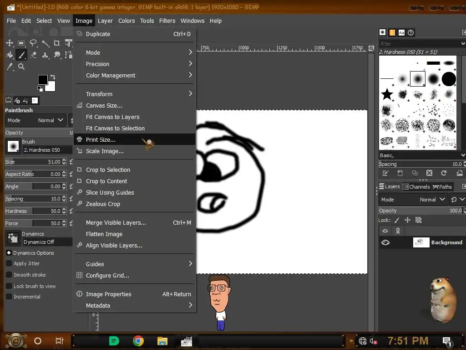
Task: Select the Move tool
Action: click(10, 43)
